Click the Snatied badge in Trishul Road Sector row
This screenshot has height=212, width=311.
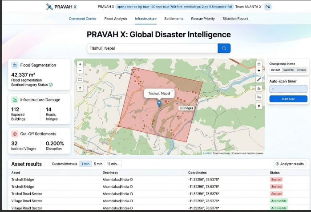(276, 194)
